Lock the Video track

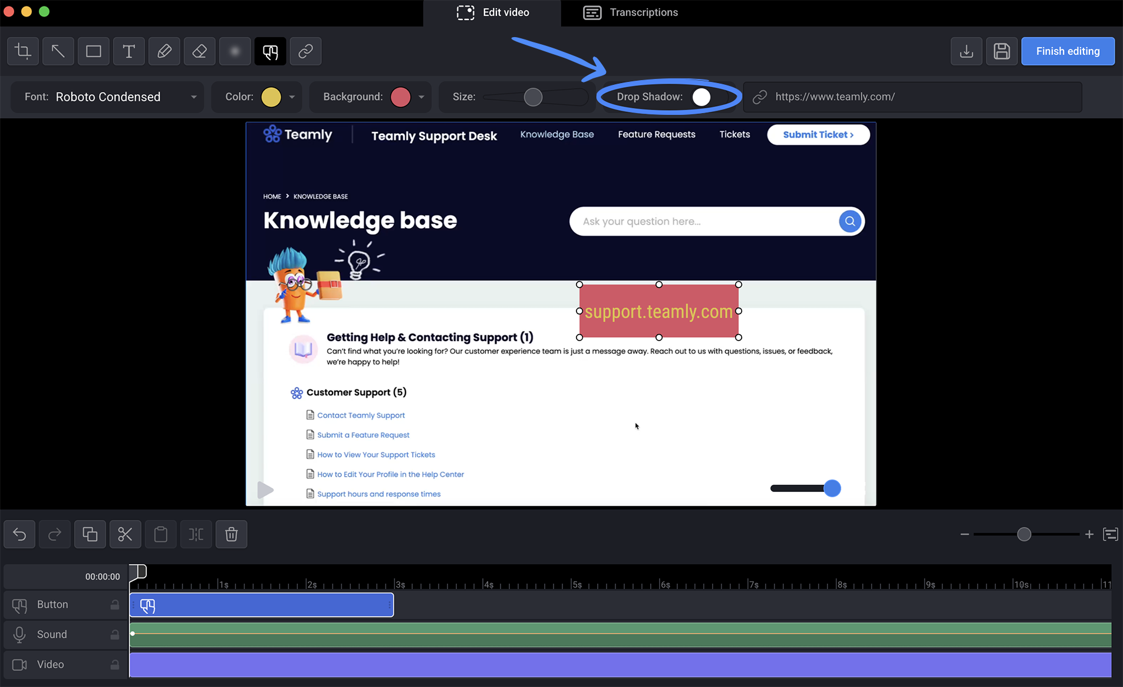(x=115, y=665)
